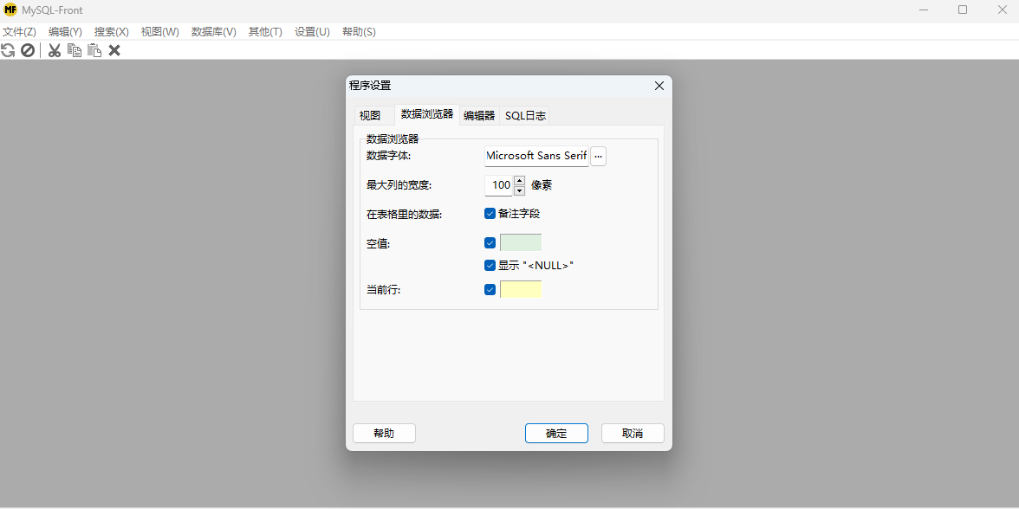The height and width of the screenshot is (509, 1019).
Task: Click the Paste icon
Action: [x=94, y=49]
